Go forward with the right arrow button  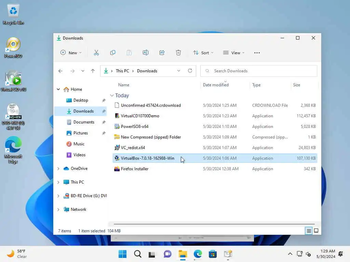coord(72,71)
